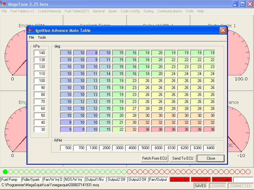Select the 6100 RPM bin field
The height and width of the screenshot is (190, 254).
pos(170,148)
